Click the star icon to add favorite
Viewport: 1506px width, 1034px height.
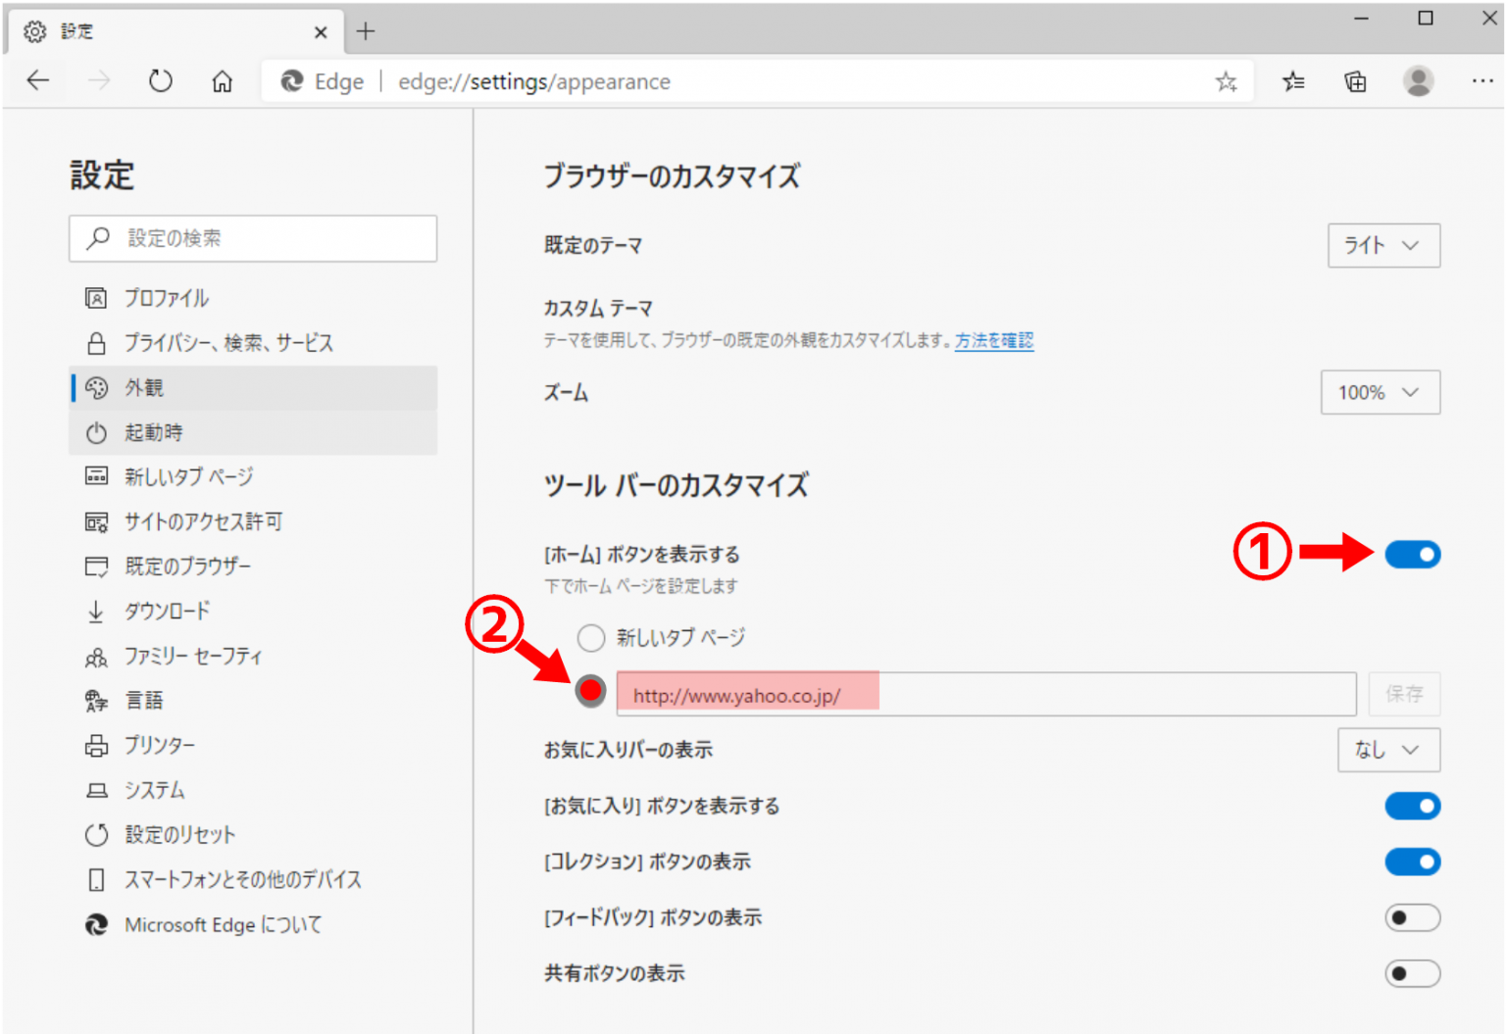(x=1226, y=82)
